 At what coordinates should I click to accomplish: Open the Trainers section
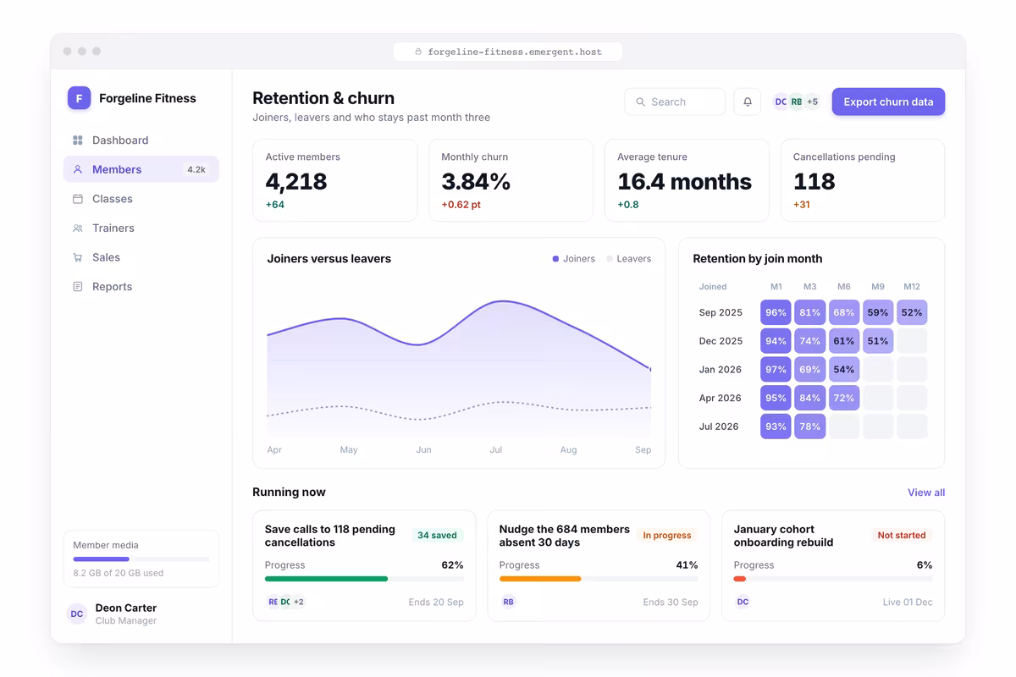click(141, 228)
